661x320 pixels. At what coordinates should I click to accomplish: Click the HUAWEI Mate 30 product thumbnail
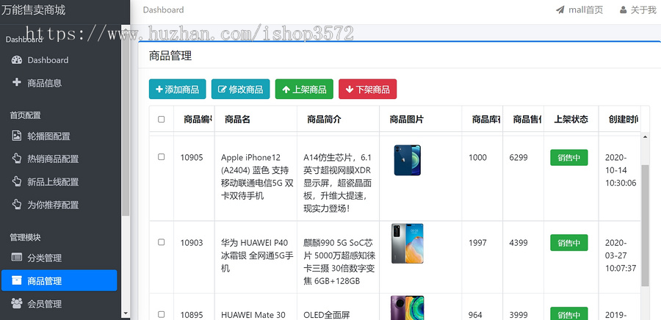pyautogui.click(x=407, y=308)
